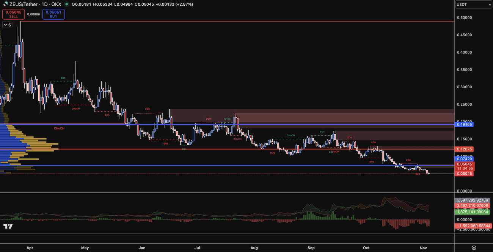Click the Aug label on time axis
The image size is (493, 252).
tap(254, 248)
